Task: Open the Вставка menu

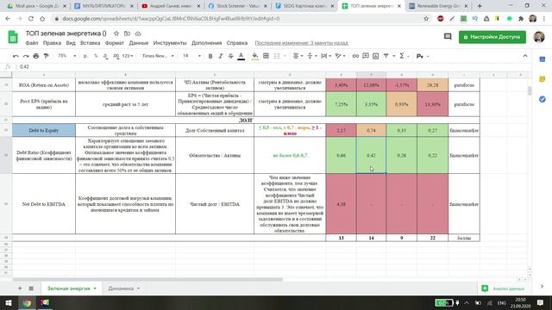Action: click(90, 43)
